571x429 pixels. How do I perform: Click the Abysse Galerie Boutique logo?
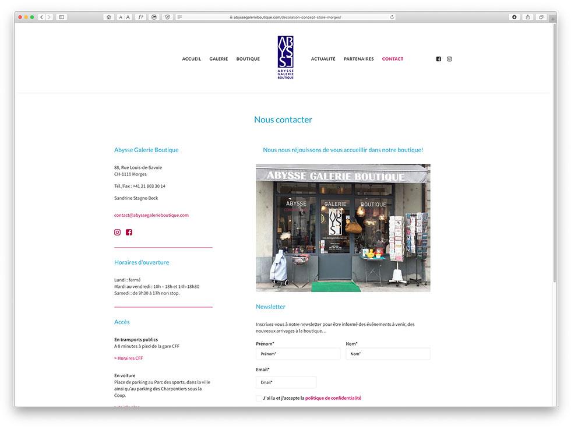coord(285,58)
